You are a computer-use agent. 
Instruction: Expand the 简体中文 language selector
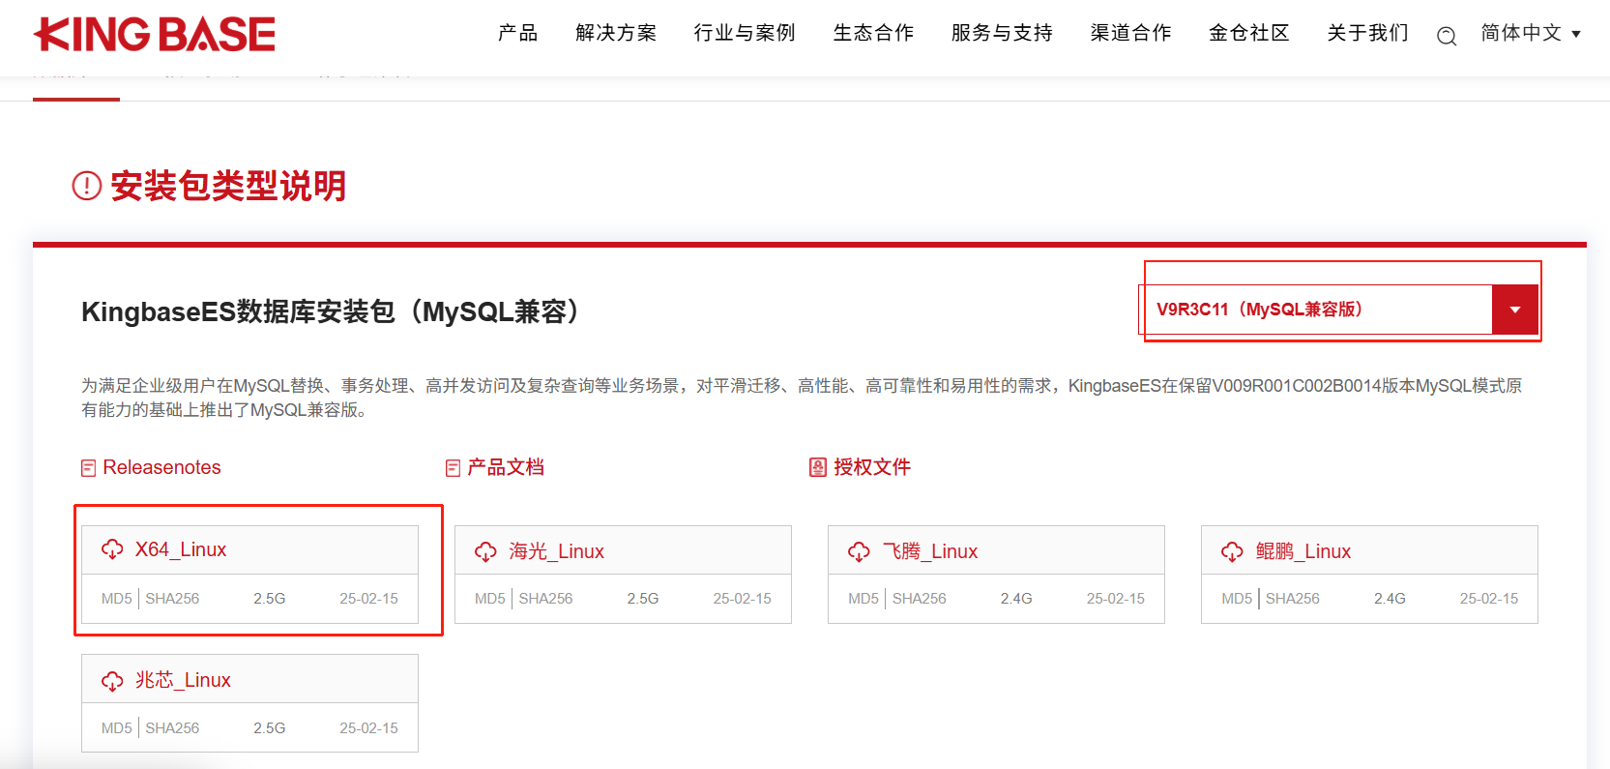[1531, 34]
